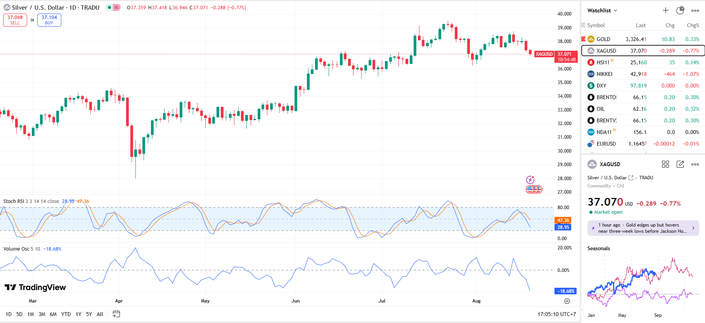Open the Watchlist three-dot more menu
Screen dimensions: 705x323
695,10
